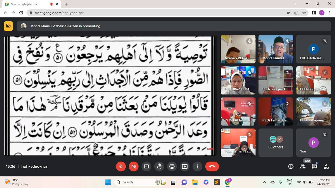Open the Meet more options menu

point(197,167)
